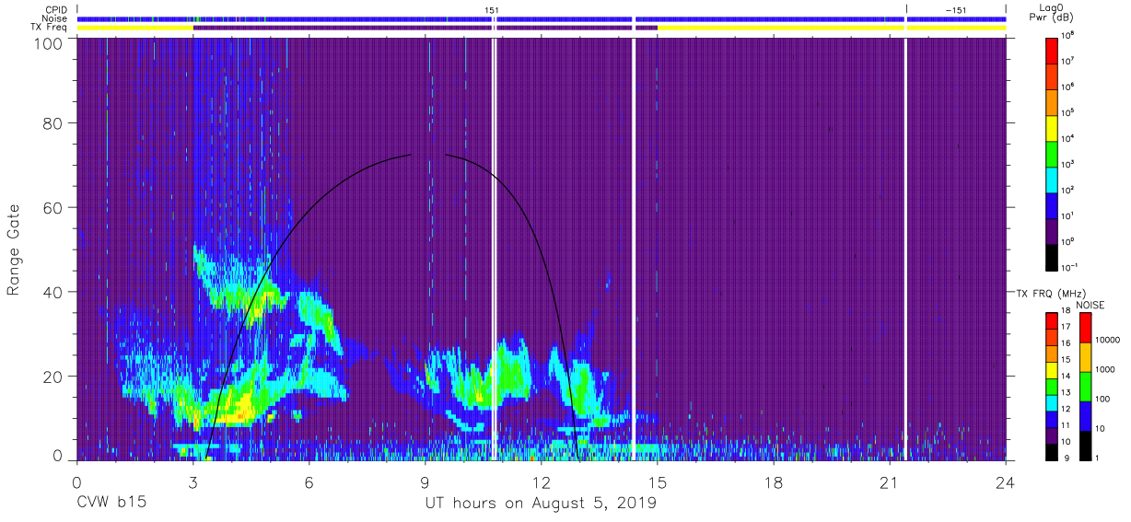Click the 'Noise' row label at top-left

coord(56,18)
